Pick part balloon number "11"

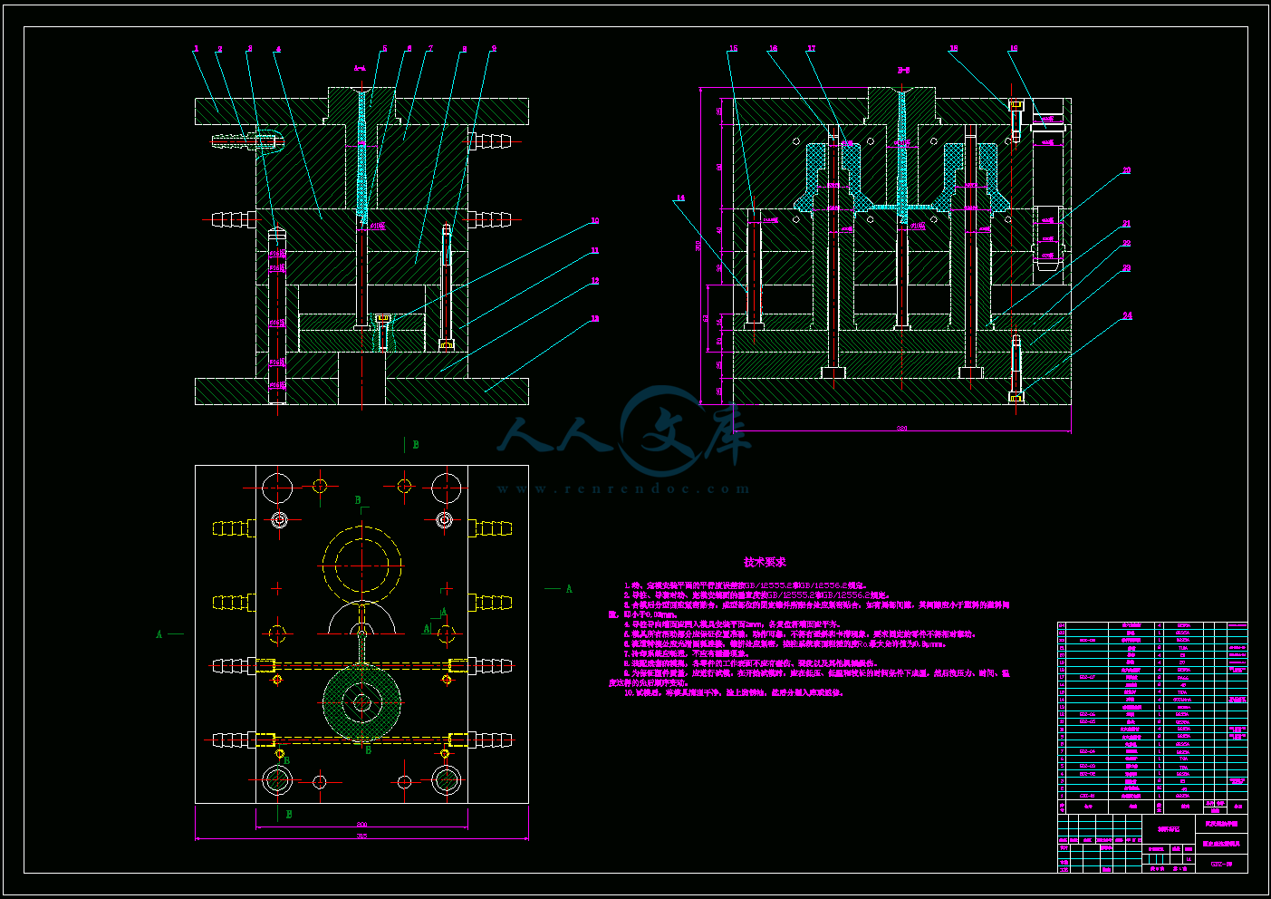595,251
